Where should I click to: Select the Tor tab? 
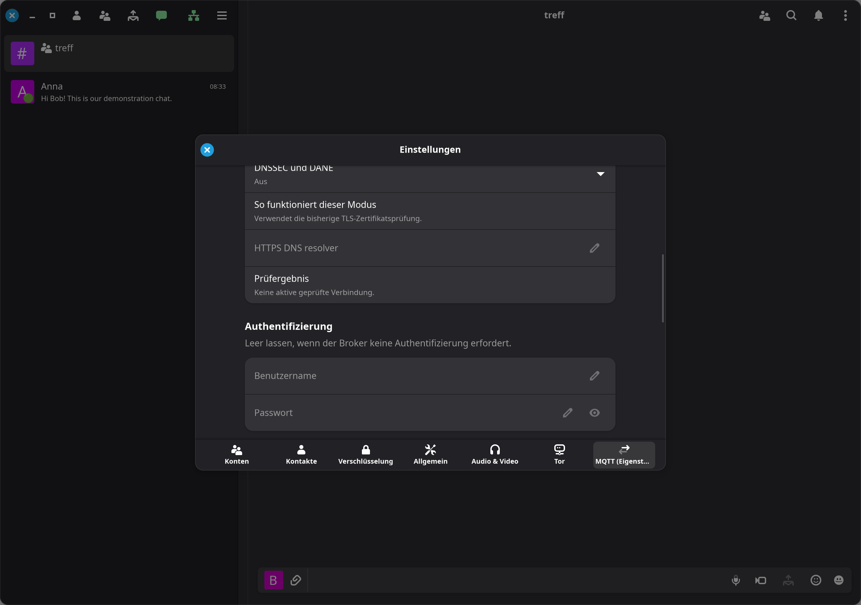pos(559,455)
